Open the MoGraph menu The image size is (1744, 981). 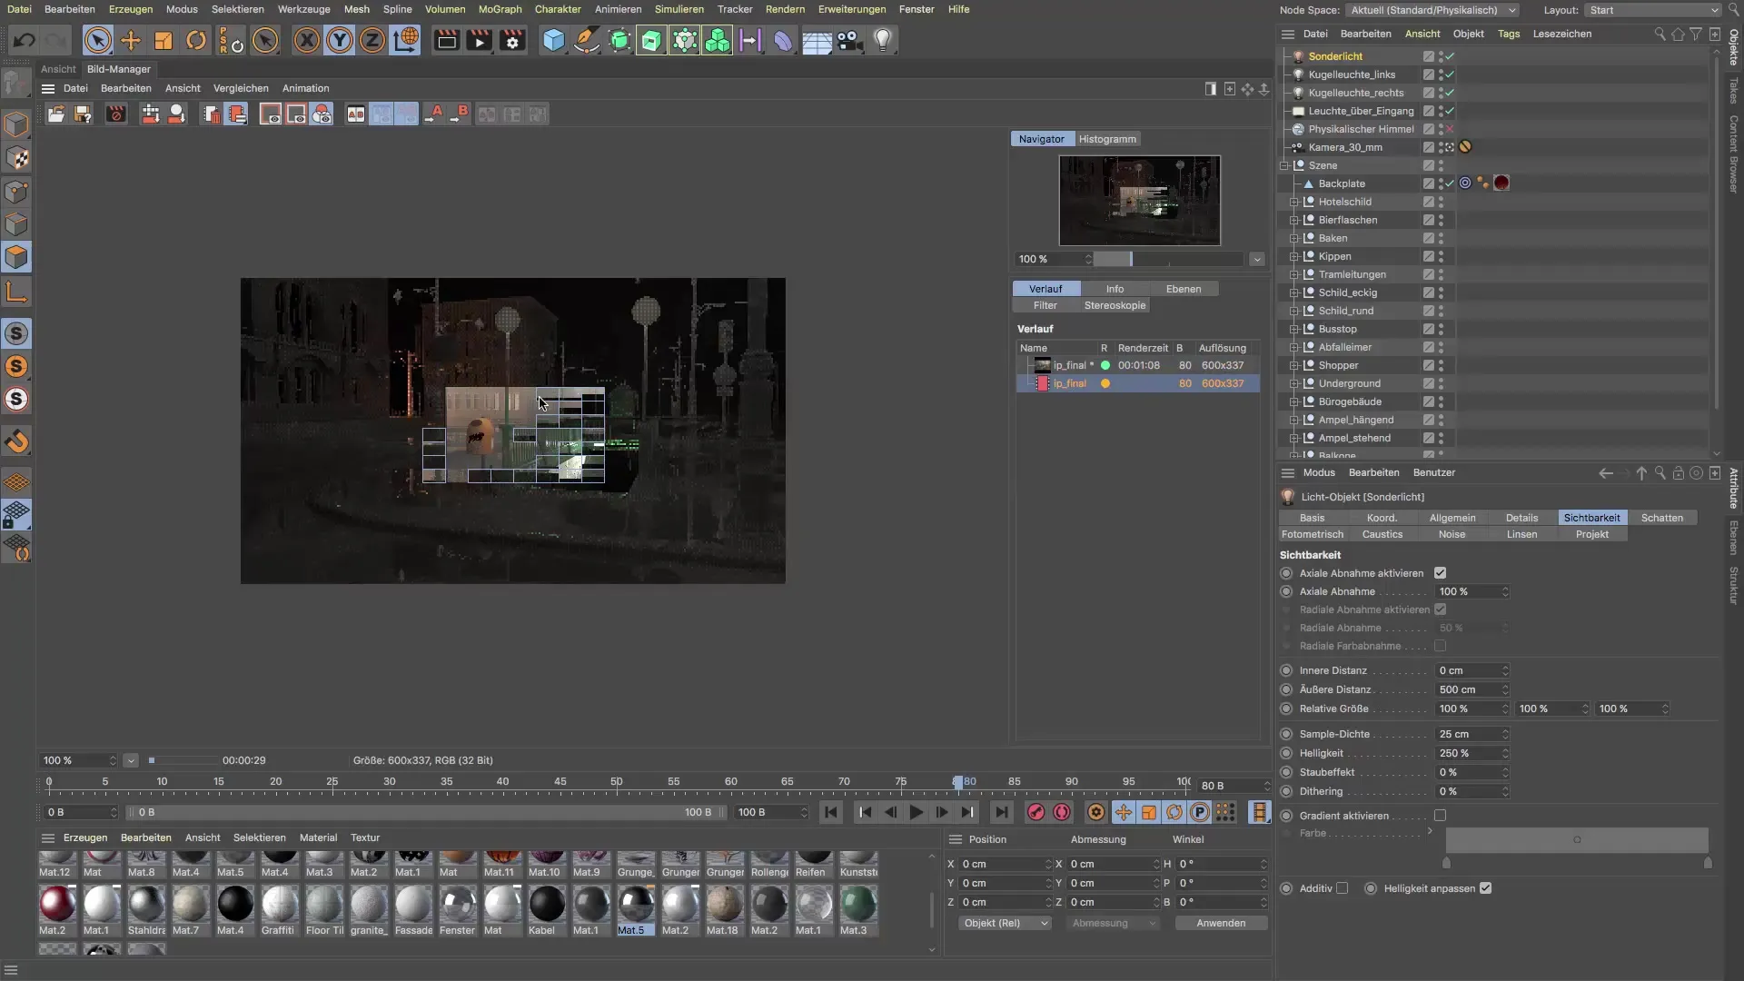point(500,9)
